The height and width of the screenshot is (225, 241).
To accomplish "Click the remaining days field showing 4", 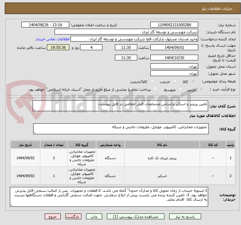I will [x=91, y=47].
